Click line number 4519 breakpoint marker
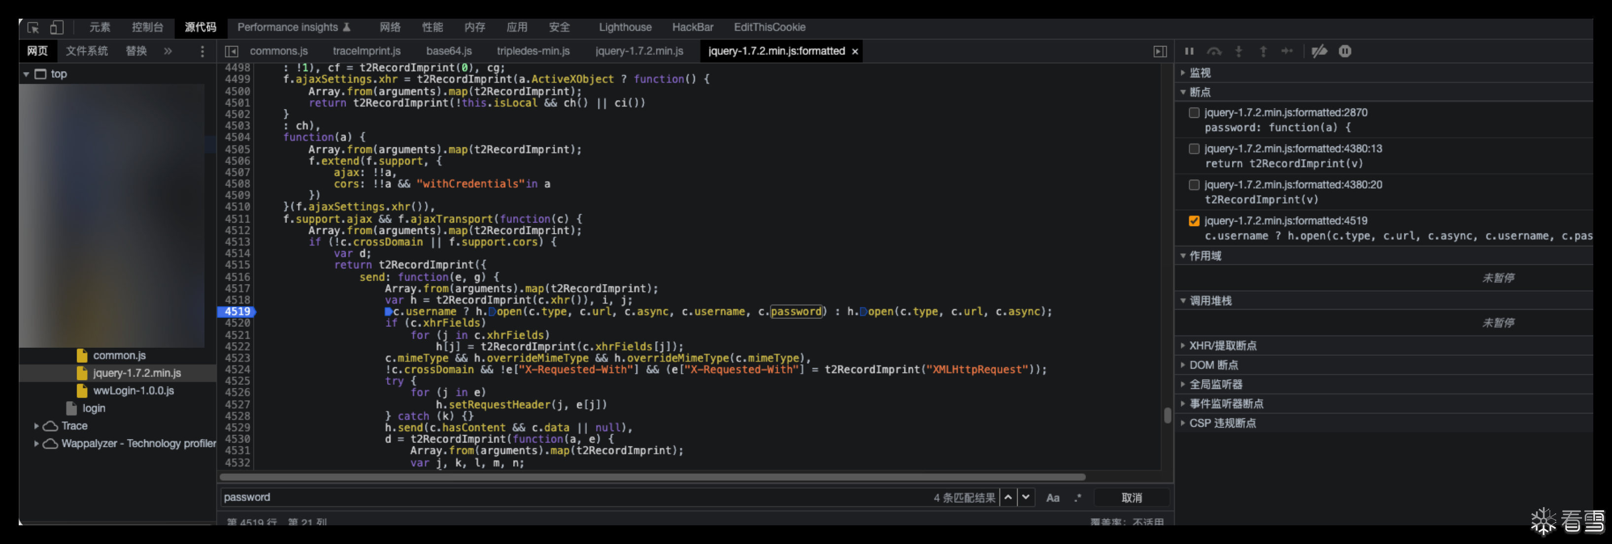Image resolution: width=1612 pixels, height=544 pixels. pyautogui.click(x=236, y=312)
